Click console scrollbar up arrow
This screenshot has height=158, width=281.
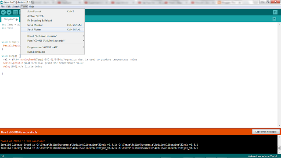[x=279, y=137]
